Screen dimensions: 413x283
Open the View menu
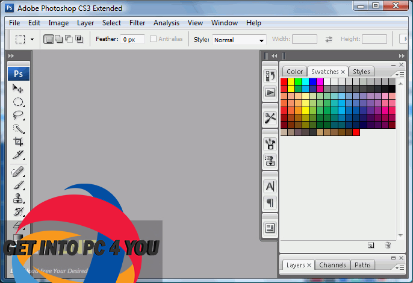[x=195, y=23]
